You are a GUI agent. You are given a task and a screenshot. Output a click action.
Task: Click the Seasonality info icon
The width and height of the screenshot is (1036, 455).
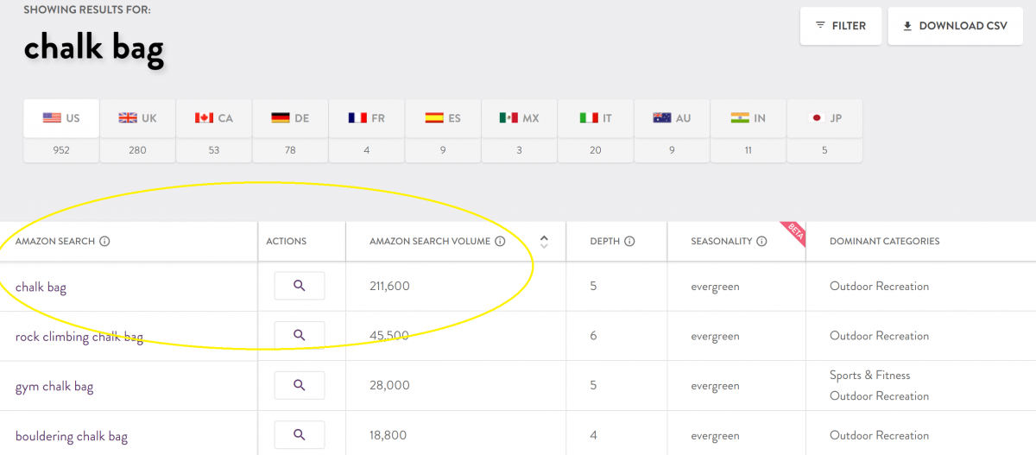pyautogui.click(x=761, y=242)
